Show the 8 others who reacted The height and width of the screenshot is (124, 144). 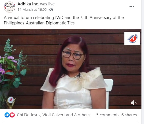[x=82, y=115]
